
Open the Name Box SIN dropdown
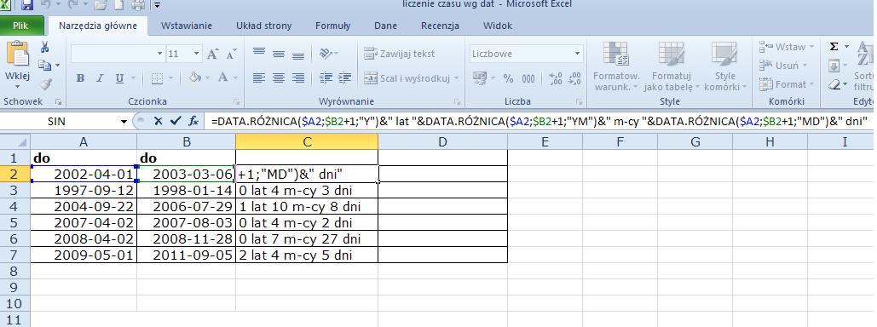[x=124, y=121]
